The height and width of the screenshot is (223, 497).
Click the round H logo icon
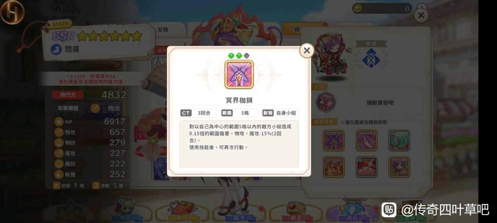(12, 11)
